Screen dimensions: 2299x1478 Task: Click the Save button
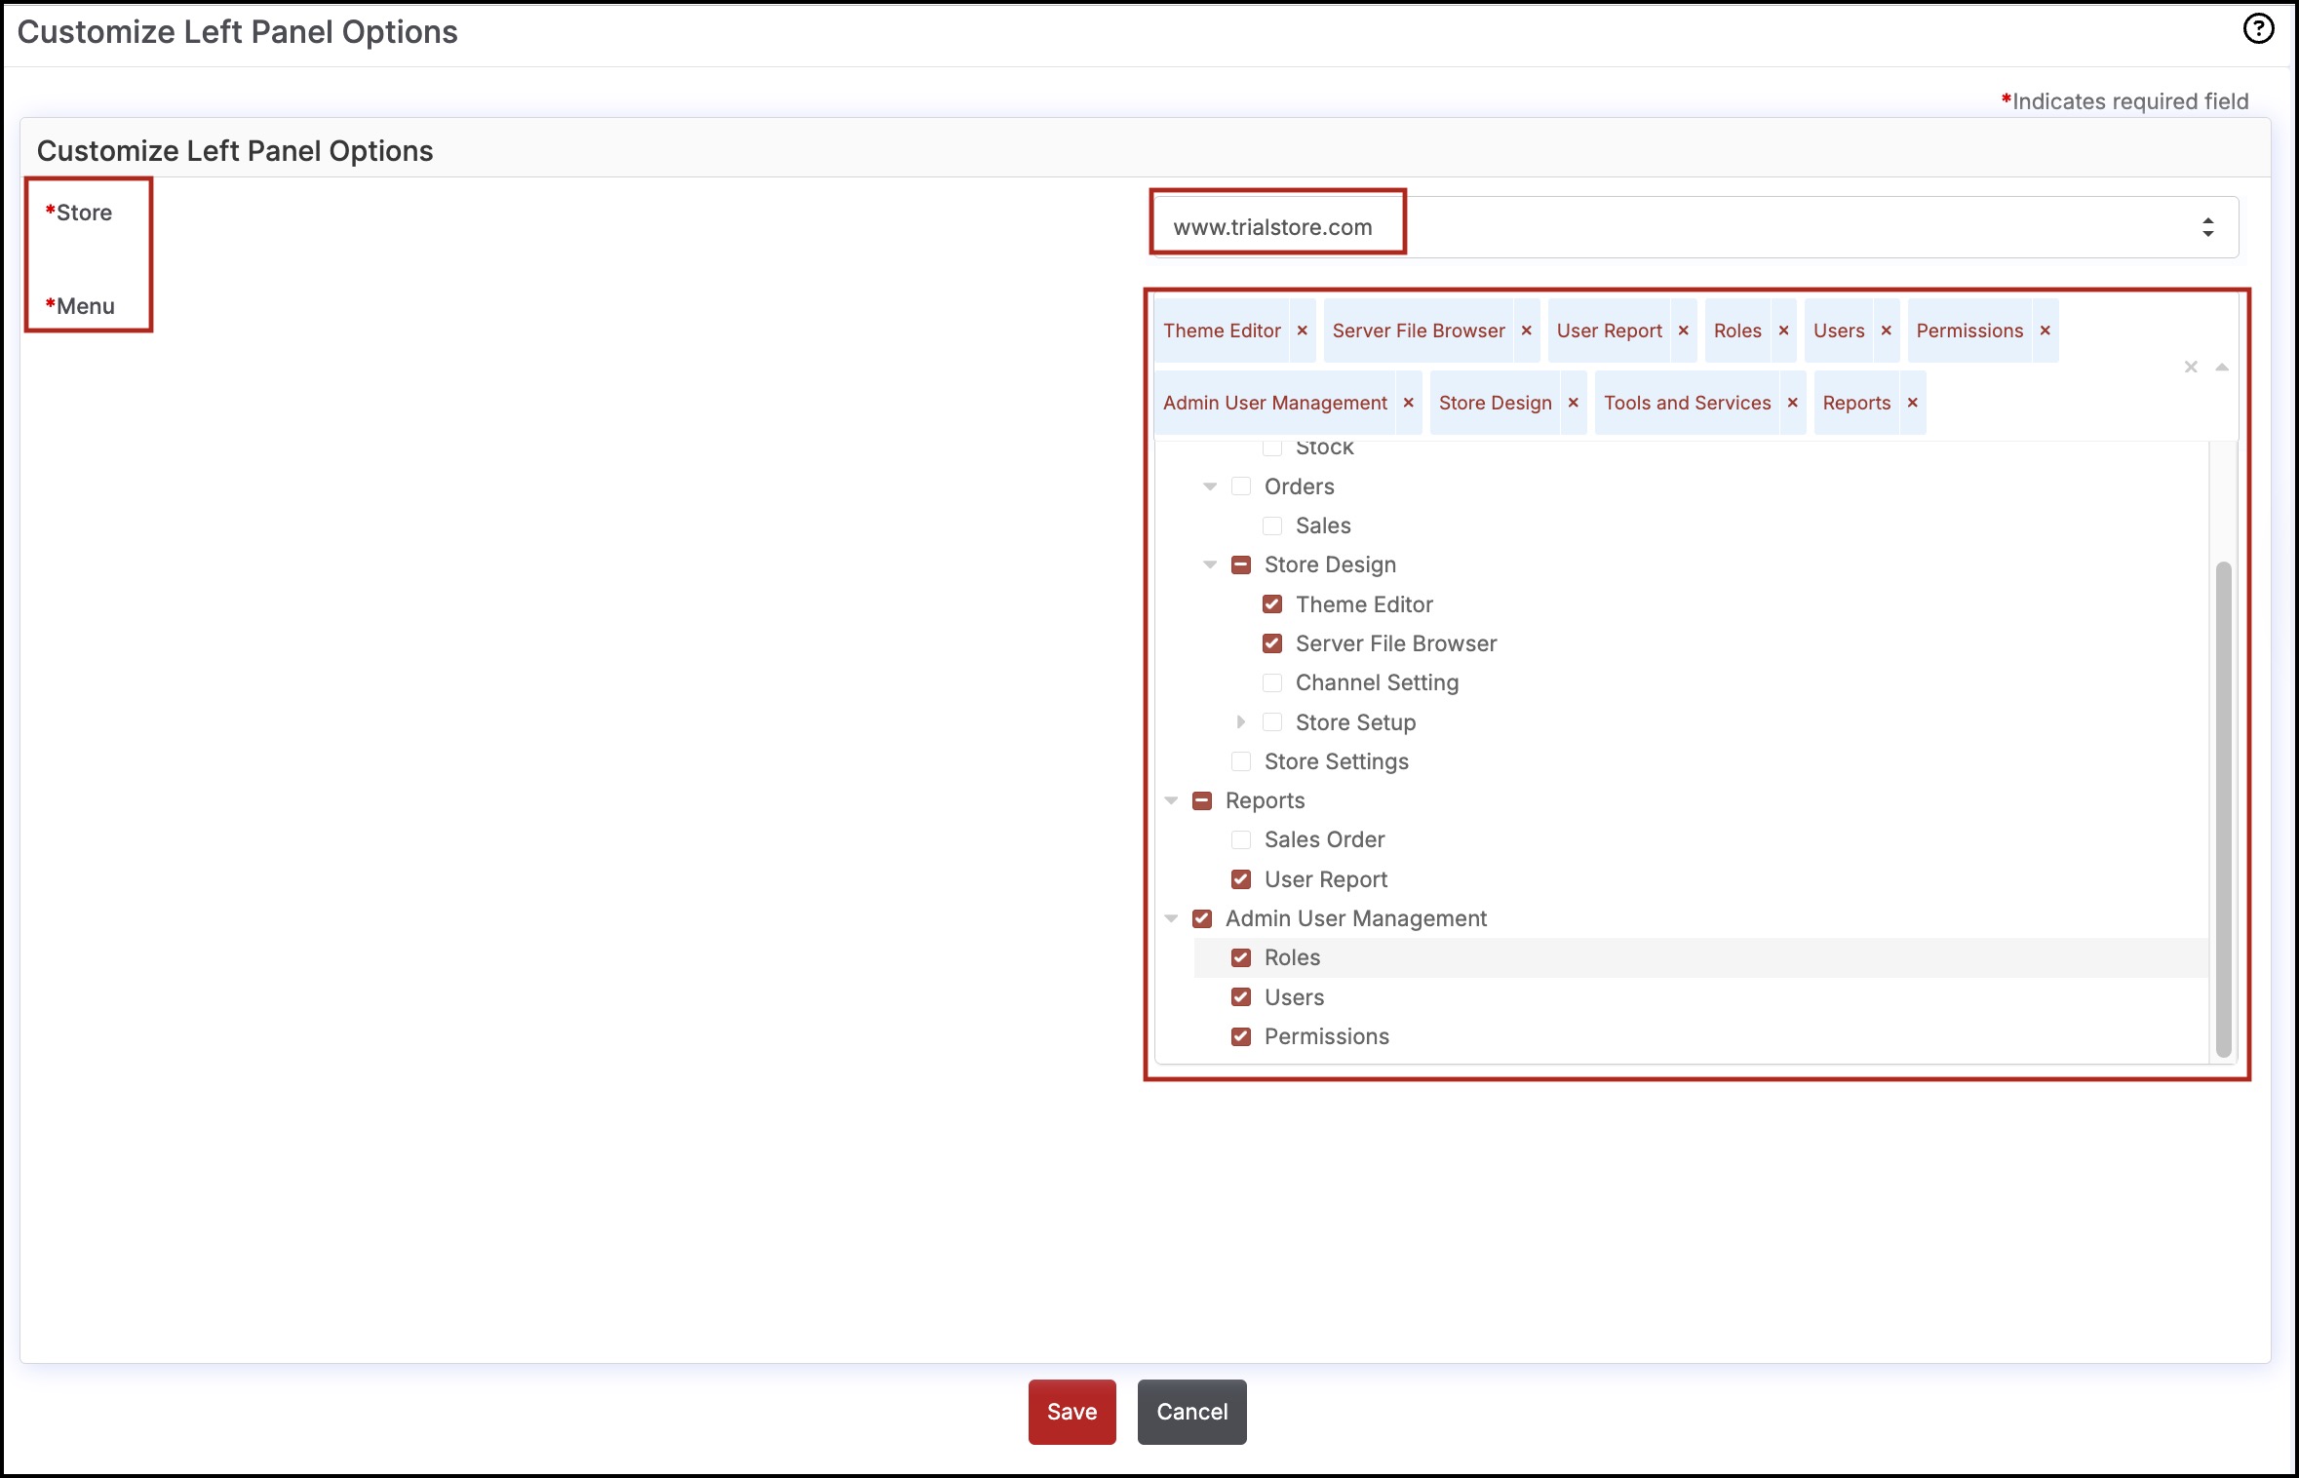click(1072, 1412)
